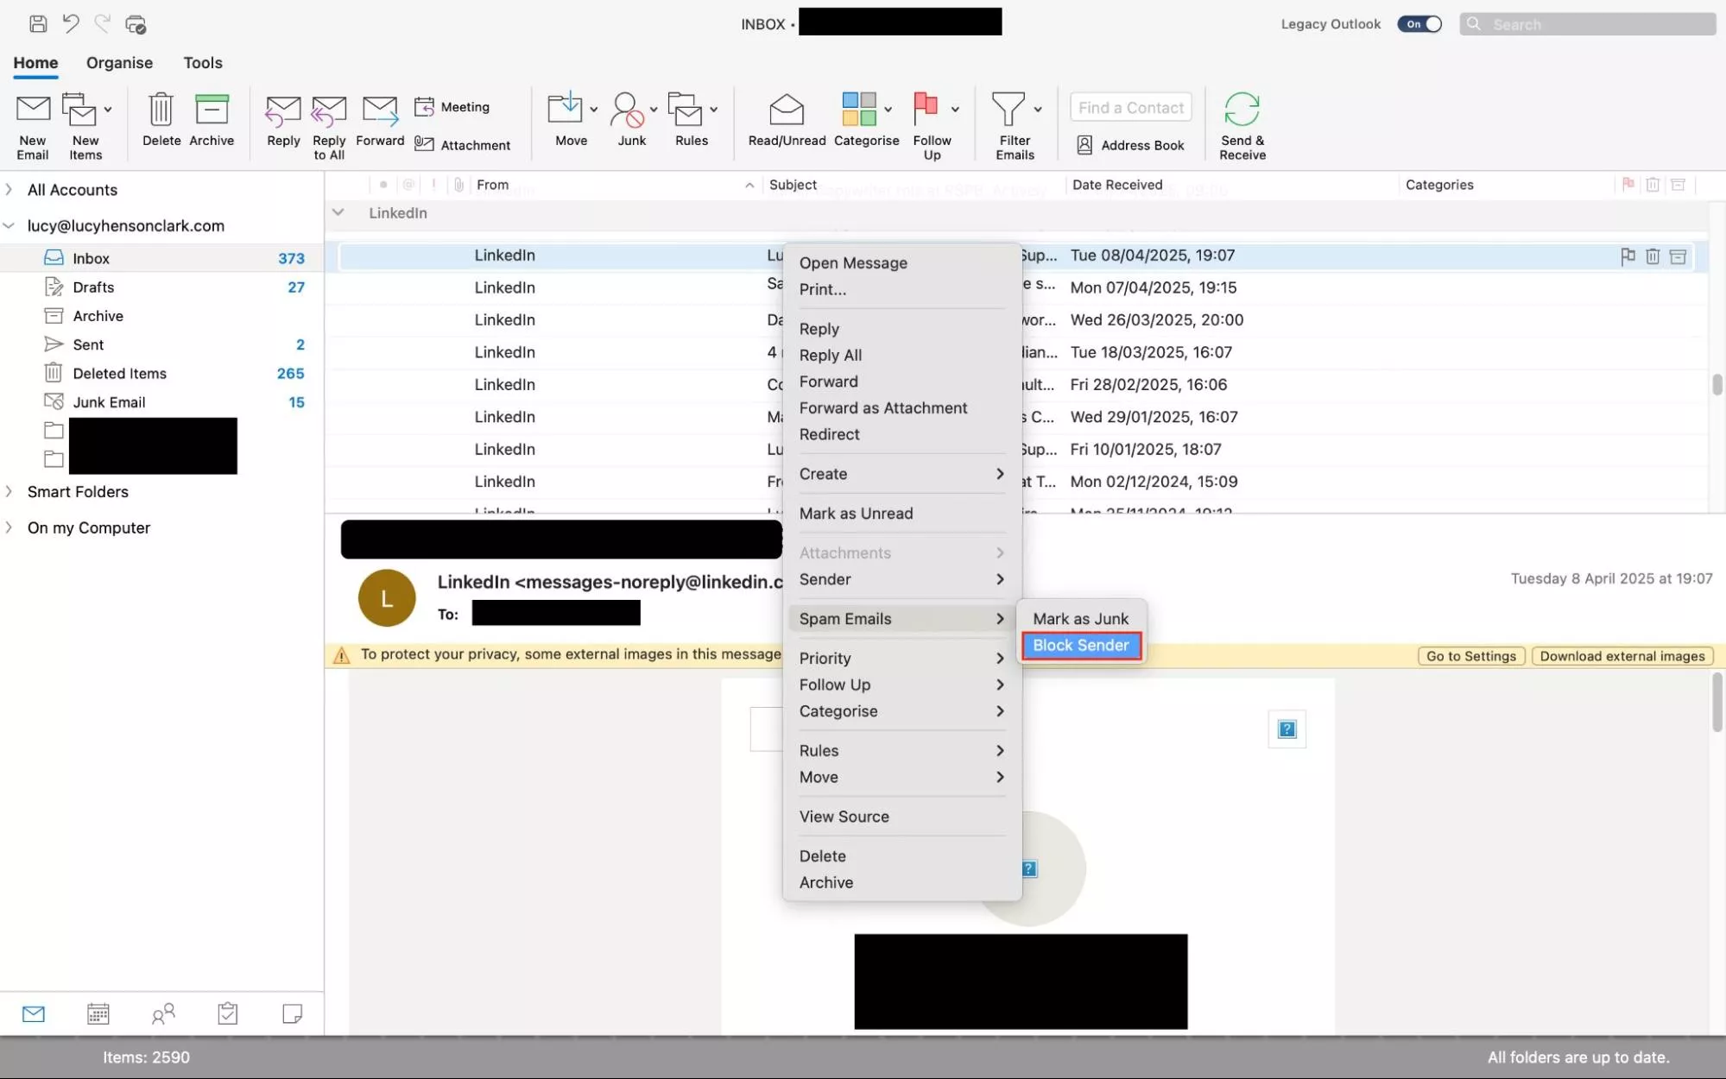Click Download external images button
This screenshot has width=1726, height=1079.
tap(1622, 656)
